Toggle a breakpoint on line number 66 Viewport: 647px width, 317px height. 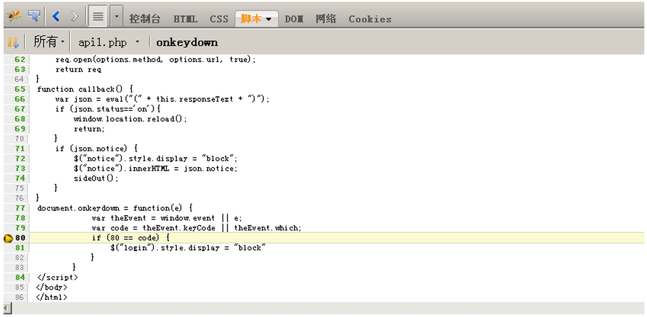pos(20,99)
